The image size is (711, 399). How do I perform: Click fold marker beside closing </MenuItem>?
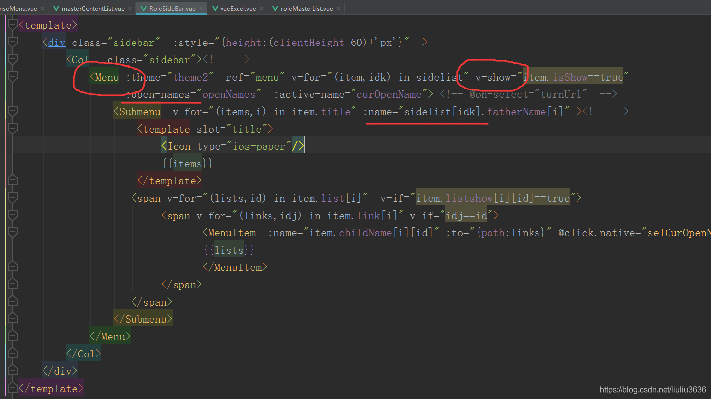pyautogui.click(x=13, y=267)
